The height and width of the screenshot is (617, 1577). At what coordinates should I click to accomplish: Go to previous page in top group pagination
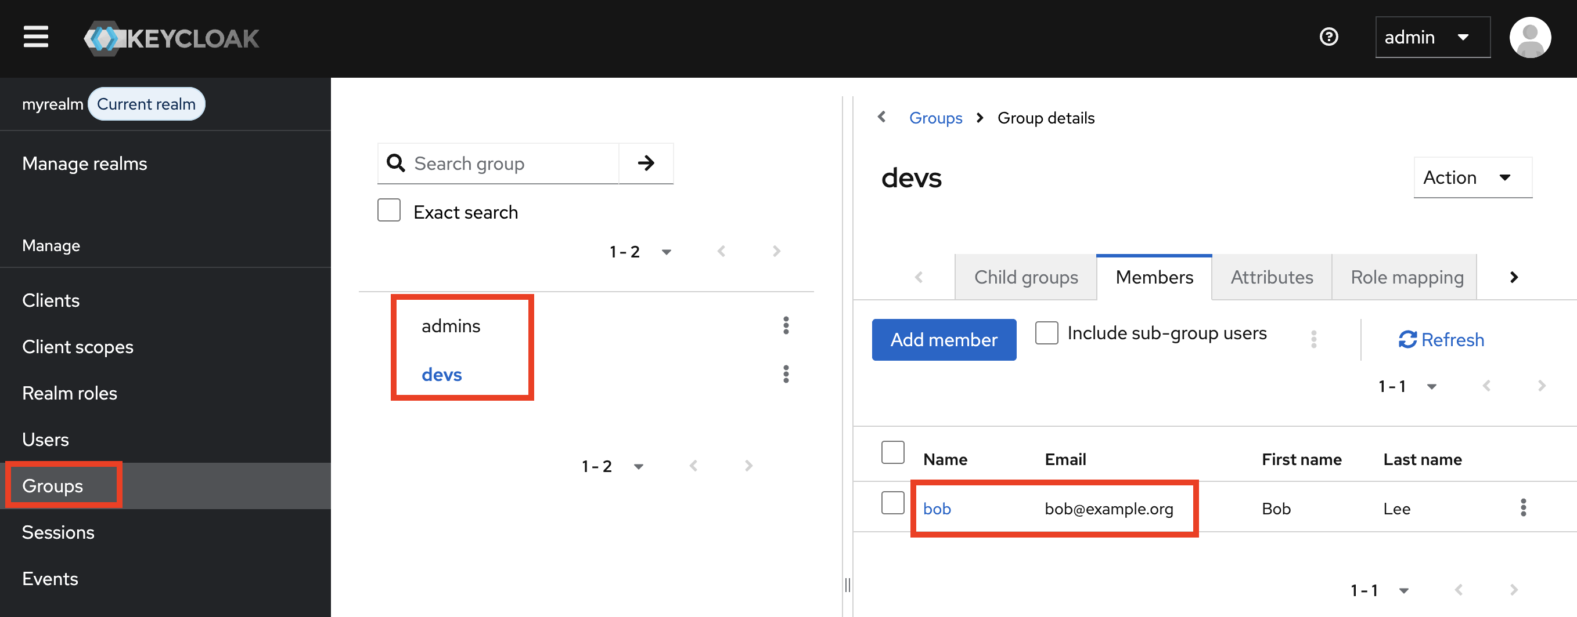click(x=721, y=251)
